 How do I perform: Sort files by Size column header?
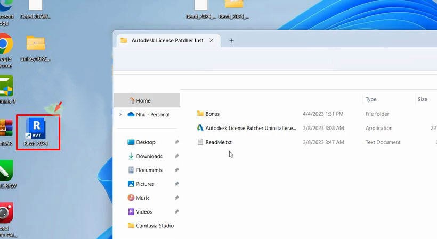(x=422, y=99)
